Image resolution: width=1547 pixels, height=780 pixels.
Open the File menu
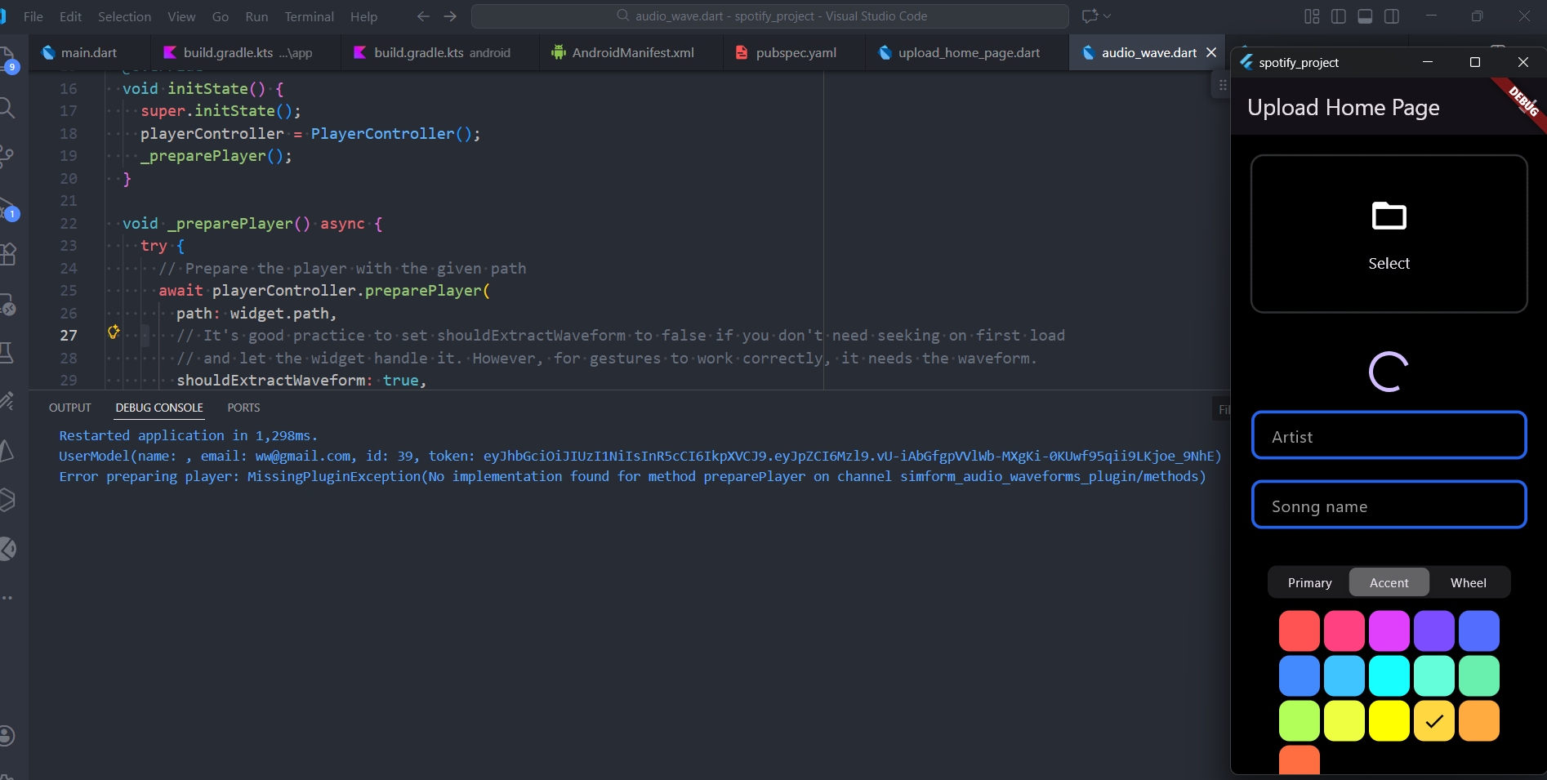pos(33,16)
